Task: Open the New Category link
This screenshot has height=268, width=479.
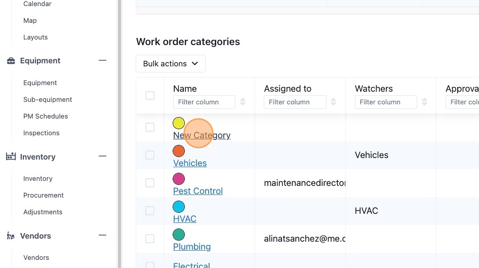Action: (x=202, y=135)
